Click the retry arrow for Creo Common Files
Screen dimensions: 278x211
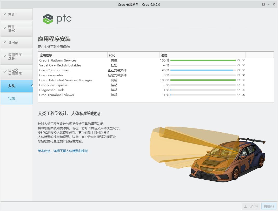[x=239, y=70]
